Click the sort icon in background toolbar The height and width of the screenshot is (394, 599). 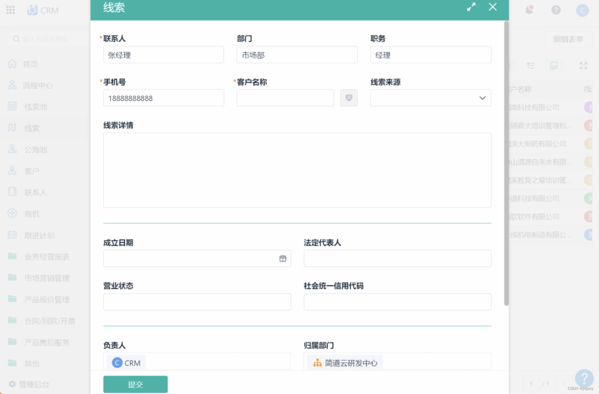pyautogui.click(x=531, y=66)
